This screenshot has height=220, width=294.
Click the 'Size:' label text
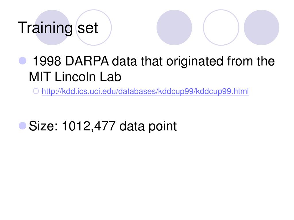[44, 126]
